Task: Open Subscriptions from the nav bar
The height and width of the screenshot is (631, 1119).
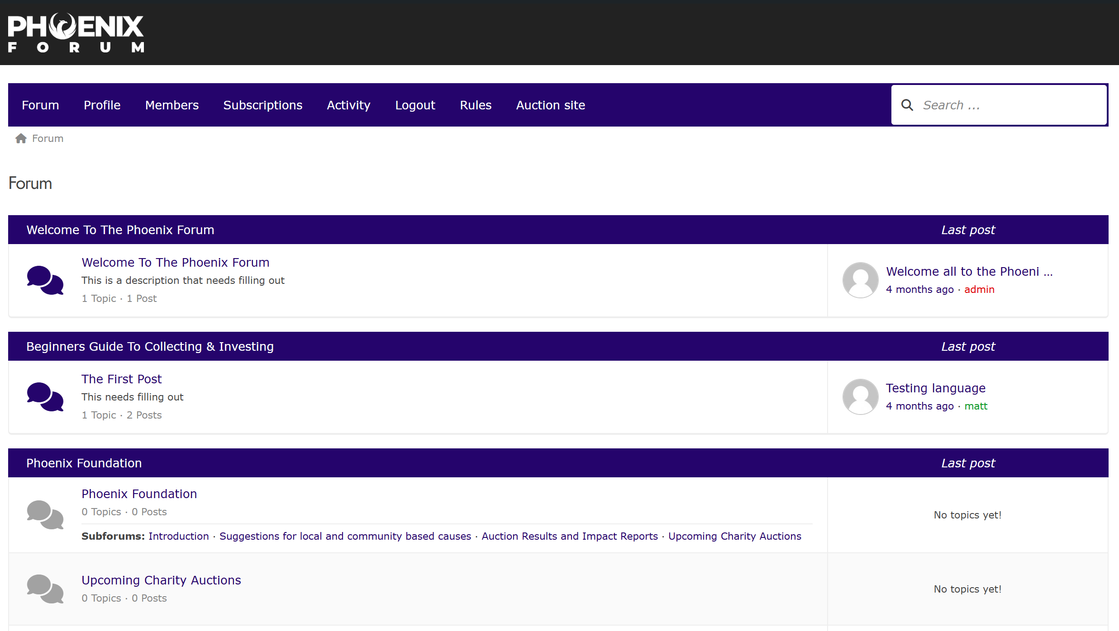Action: point(262,105)
